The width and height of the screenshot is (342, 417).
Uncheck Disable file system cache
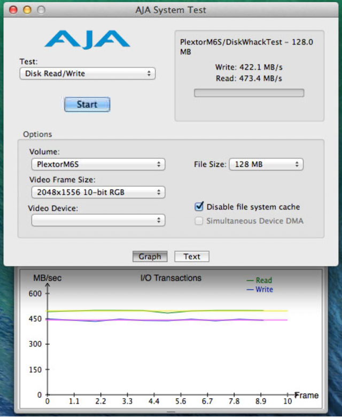[x=199, y=207]
